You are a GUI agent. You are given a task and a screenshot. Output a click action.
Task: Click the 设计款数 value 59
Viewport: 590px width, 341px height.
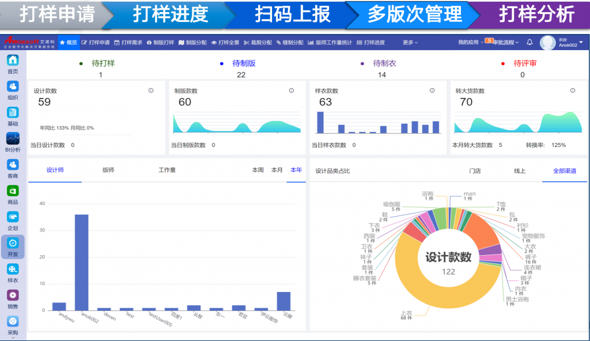(x=44, y=102)
